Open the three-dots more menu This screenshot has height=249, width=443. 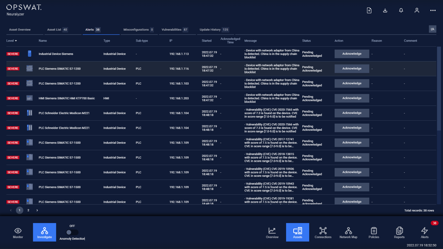click(x=433, y=10)
